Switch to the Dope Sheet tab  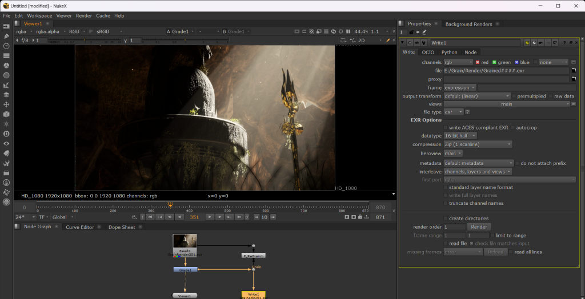(x=122, y=227)
